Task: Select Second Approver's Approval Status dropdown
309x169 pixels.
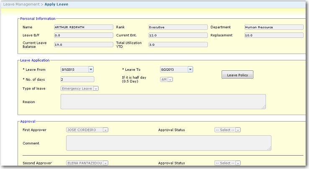Action: [x=238, y=163]
